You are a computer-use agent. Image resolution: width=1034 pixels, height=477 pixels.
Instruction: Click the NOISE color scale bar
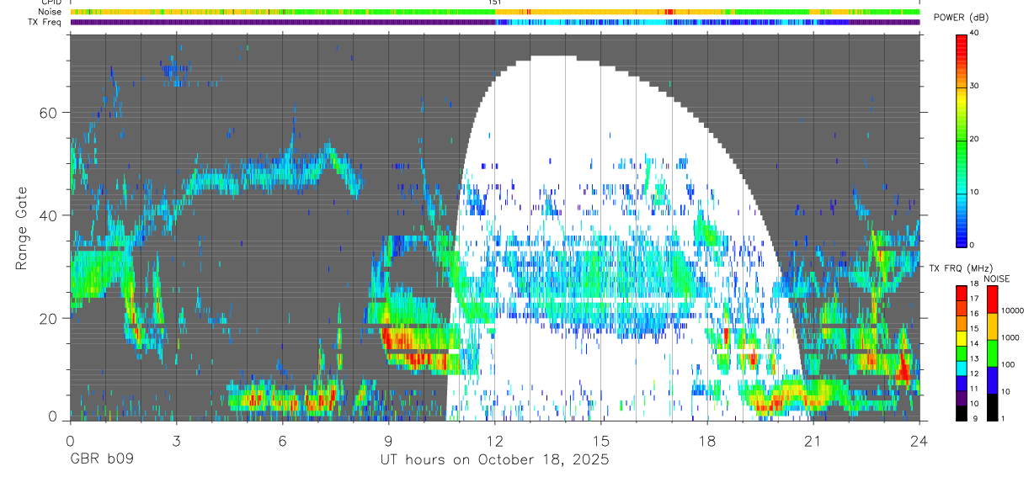(992, 353)
